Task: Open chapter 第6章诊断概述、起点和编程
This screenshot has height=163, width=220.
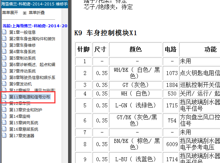Action: (32, 65)
